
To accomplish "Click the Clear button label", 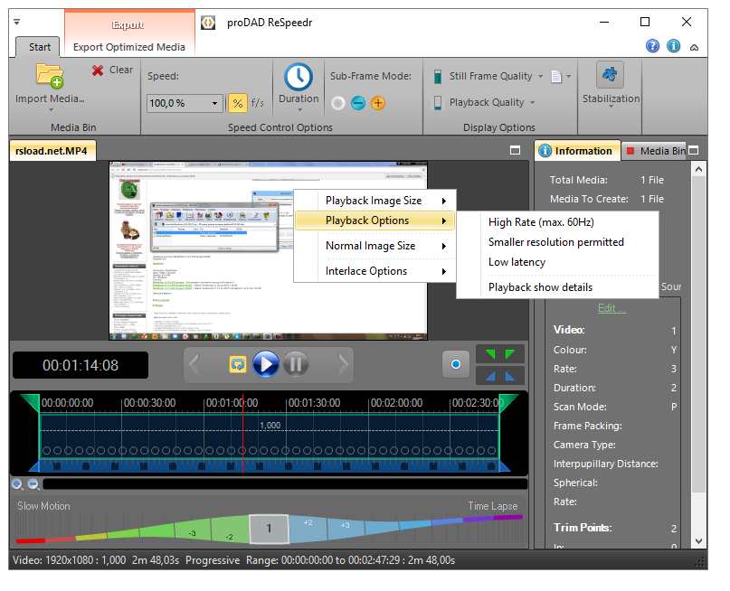I will pos(121,70).
